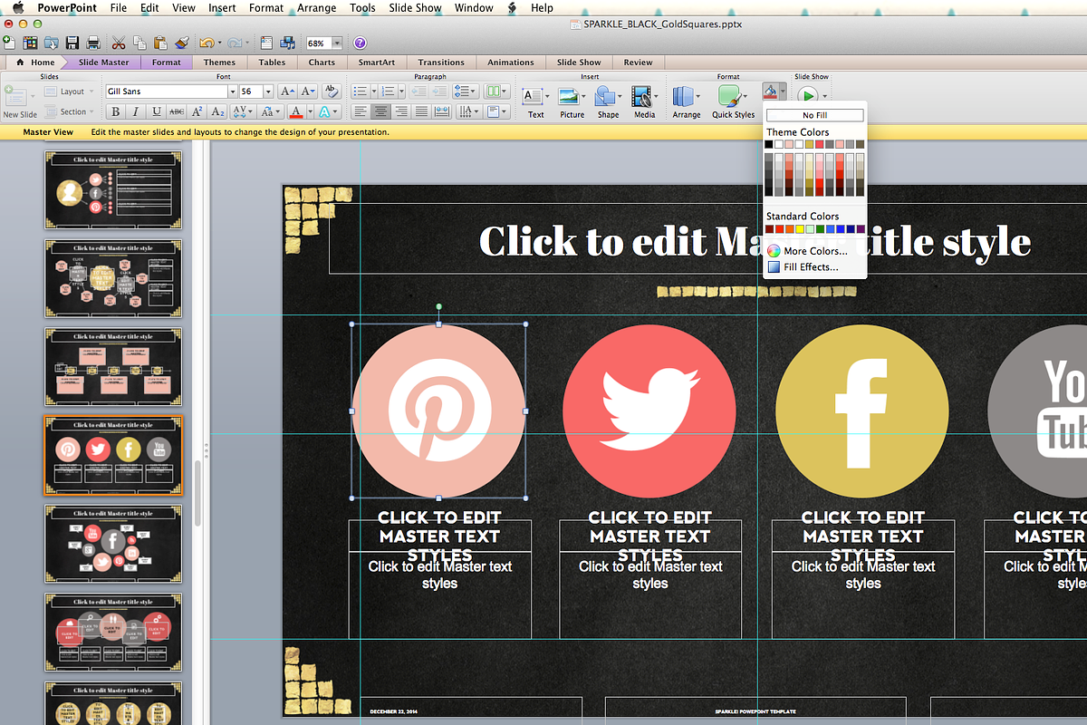The image size is (1087, 725).
Task: Open the Change Case Aa dropdown
Action: point(272,112)
